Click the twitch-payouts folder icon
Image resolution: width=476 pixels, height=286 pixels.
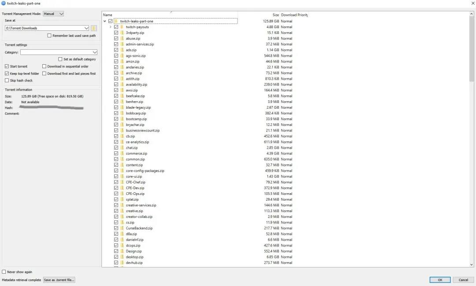coord(122,27)
